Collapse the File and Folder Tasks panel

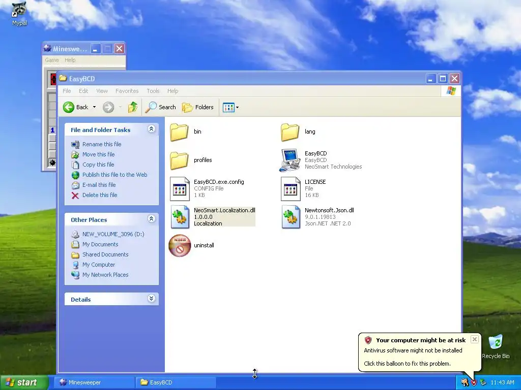pyautogui.click(x=151, y=129)
